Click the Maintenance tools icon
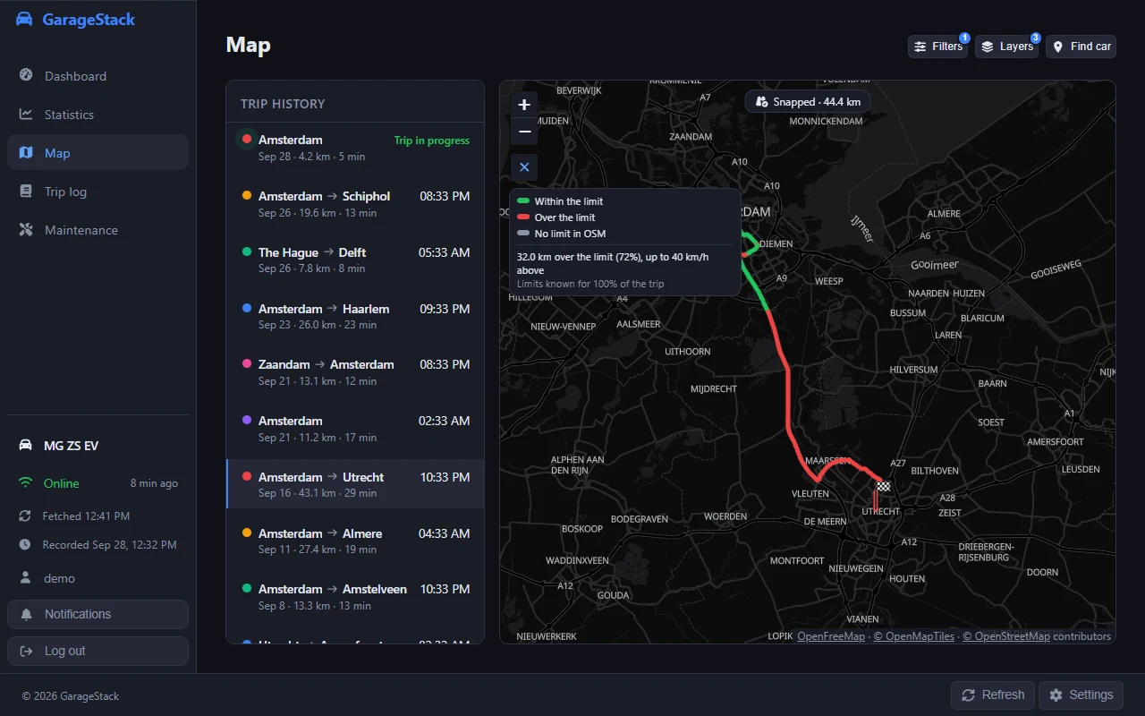The height and width of the screenshot is (716, 1145). point(26,230)
